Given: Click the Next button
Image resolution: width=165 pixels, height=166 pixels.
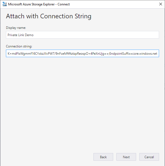Looking at the screenshot, I should coord(126,157).
